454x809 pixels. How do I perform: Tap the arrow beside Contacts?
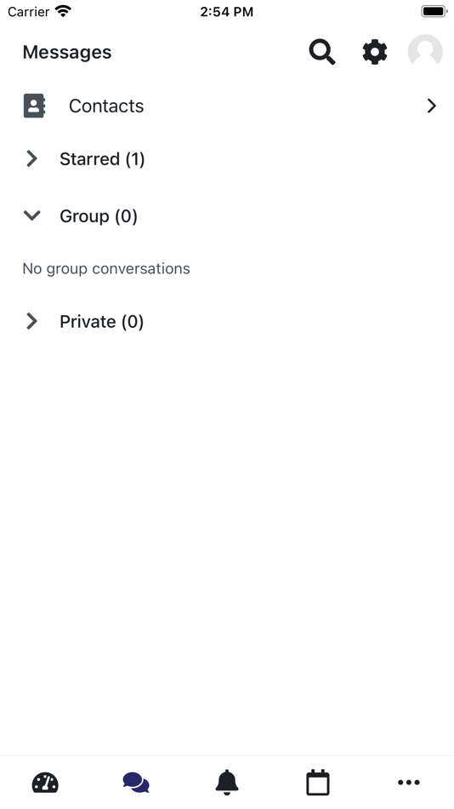click(432, 106)
